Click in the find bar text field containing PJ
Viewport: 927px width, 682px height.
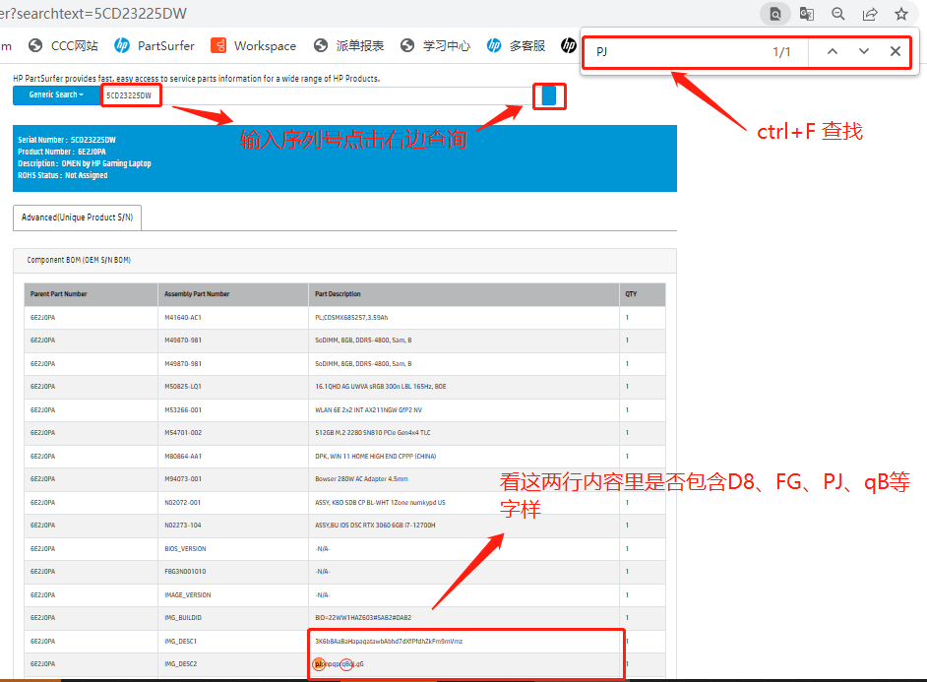(680, 52)
